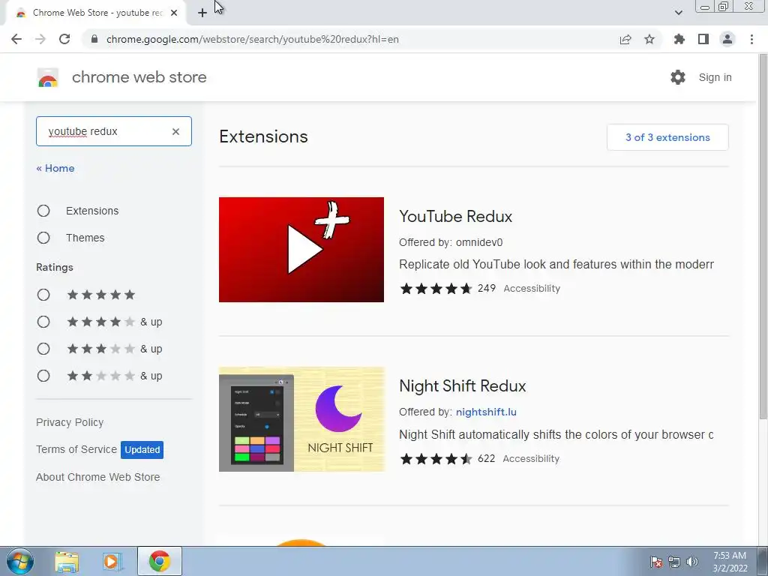Open YouTube Redux extension title
768x576 pixels.
pyautogui.click(x=455, y=217)
